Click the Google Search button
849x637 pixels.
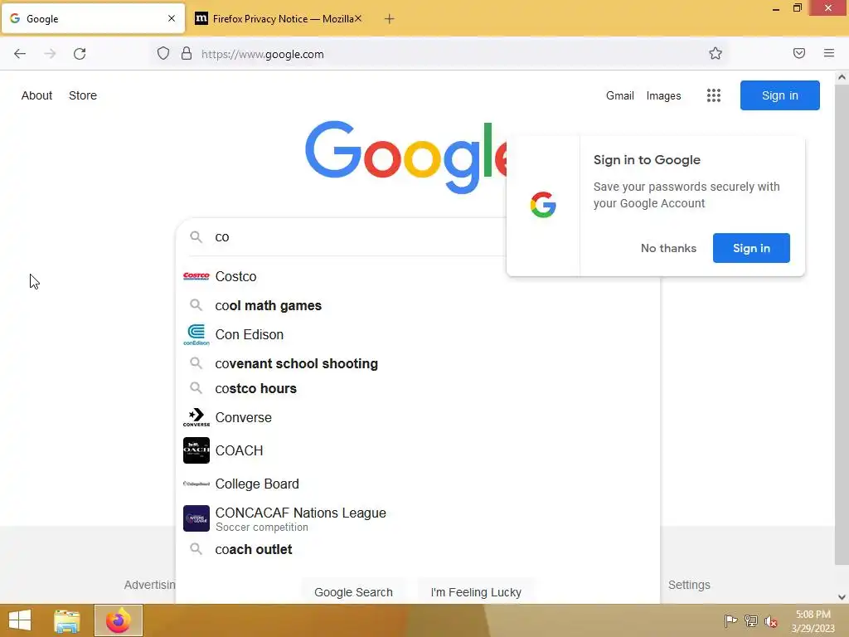353,592
